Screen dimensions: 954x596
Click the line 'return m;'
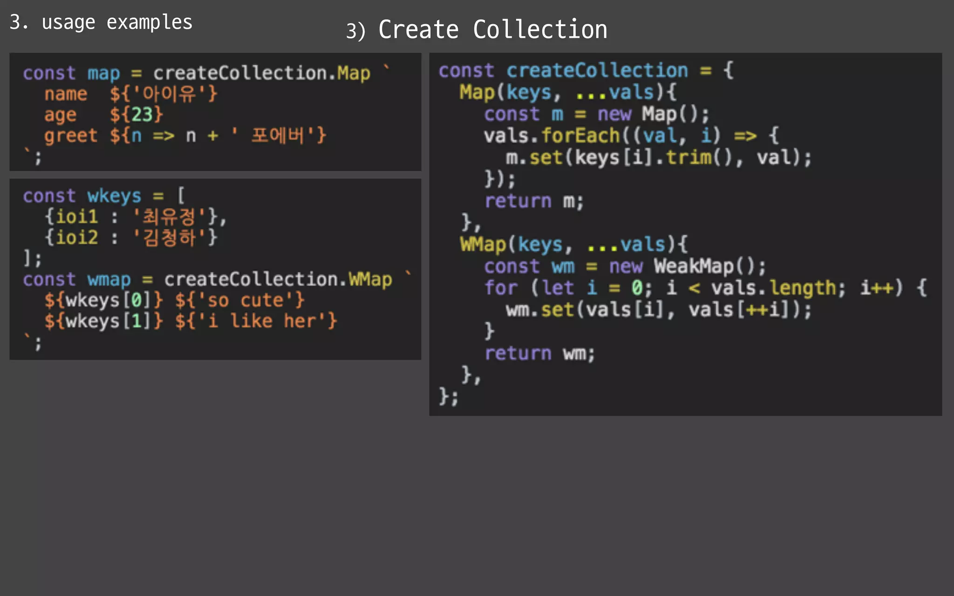[534, 201]
